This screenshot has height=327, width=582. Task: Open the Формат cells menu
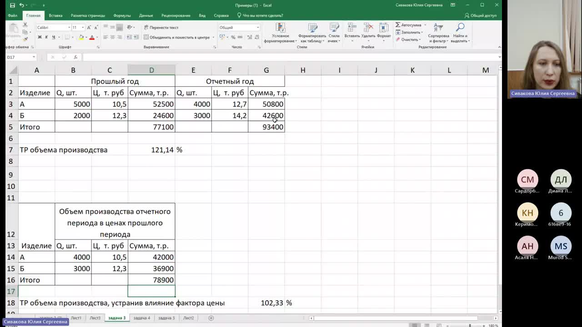click(384, 32)
